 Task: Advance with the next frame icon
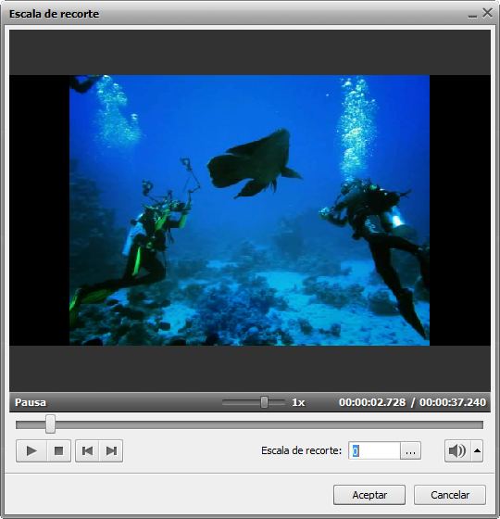111,450
